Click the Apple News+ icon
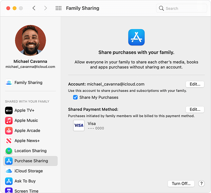Viewport: 211px width, 193px height. [x=9, y=141]
